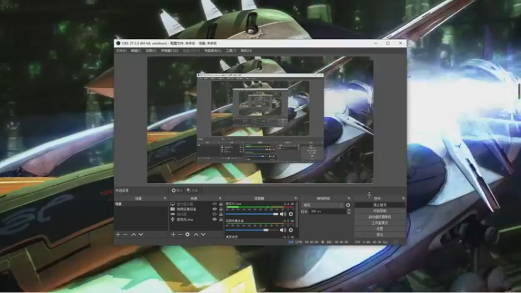This screenshot has height=293, width=521.
Task: Click 启动虚拟摄像机 button
Action: [x=380, y=217]
